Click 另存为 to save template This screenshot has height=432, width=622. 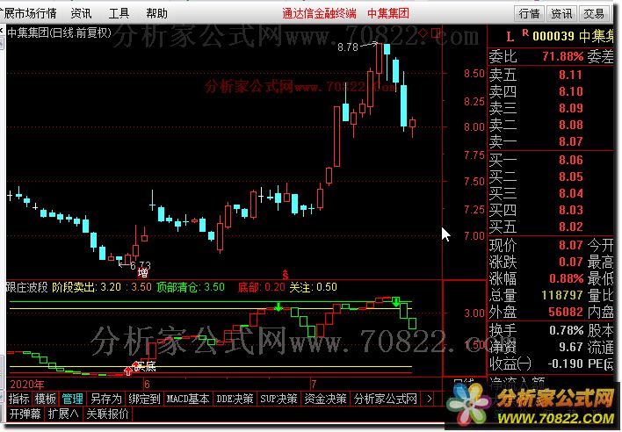105,399
